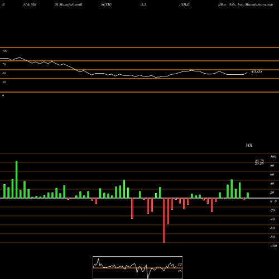Viewport: 279px width, 279px height.
Task: Click the tallest green MR histogram bar
Action: pyautogui.click(x=17, y=179)
